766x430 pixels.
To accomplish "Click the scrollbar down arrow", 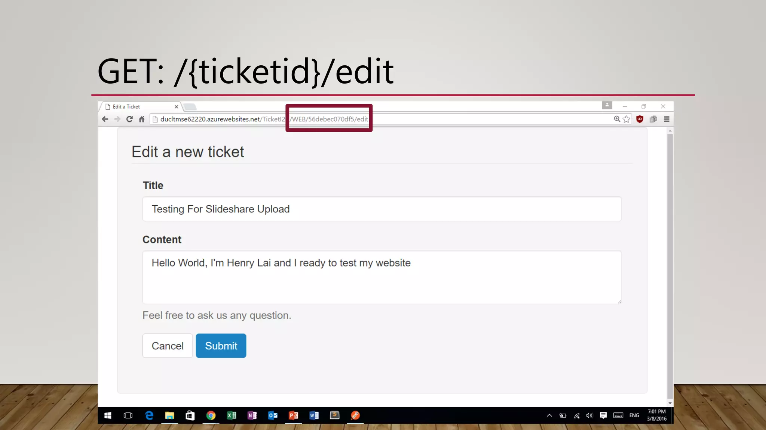I will coord(670,403).
